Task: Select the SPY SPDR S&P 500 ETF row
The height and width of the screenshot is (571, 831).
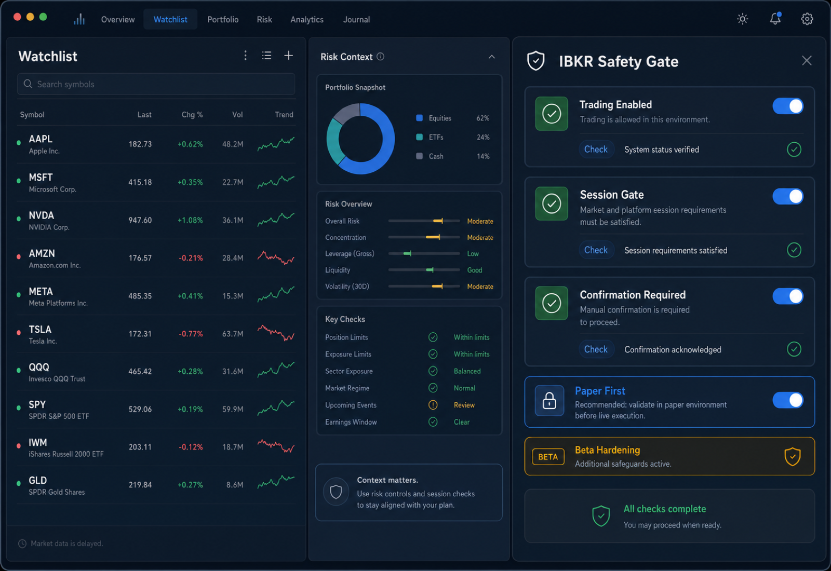Action: [x=156, y=410]
